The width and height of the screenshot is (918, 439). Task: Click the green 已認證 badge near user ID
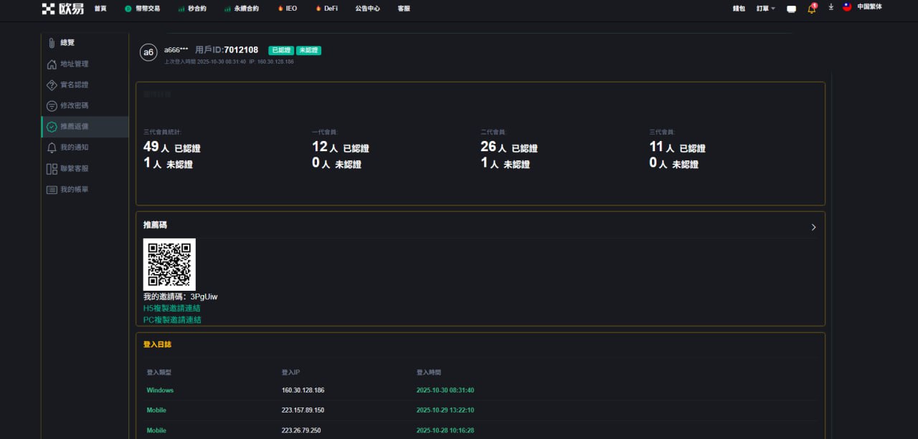pyautogui.click(x=280, y=50)
